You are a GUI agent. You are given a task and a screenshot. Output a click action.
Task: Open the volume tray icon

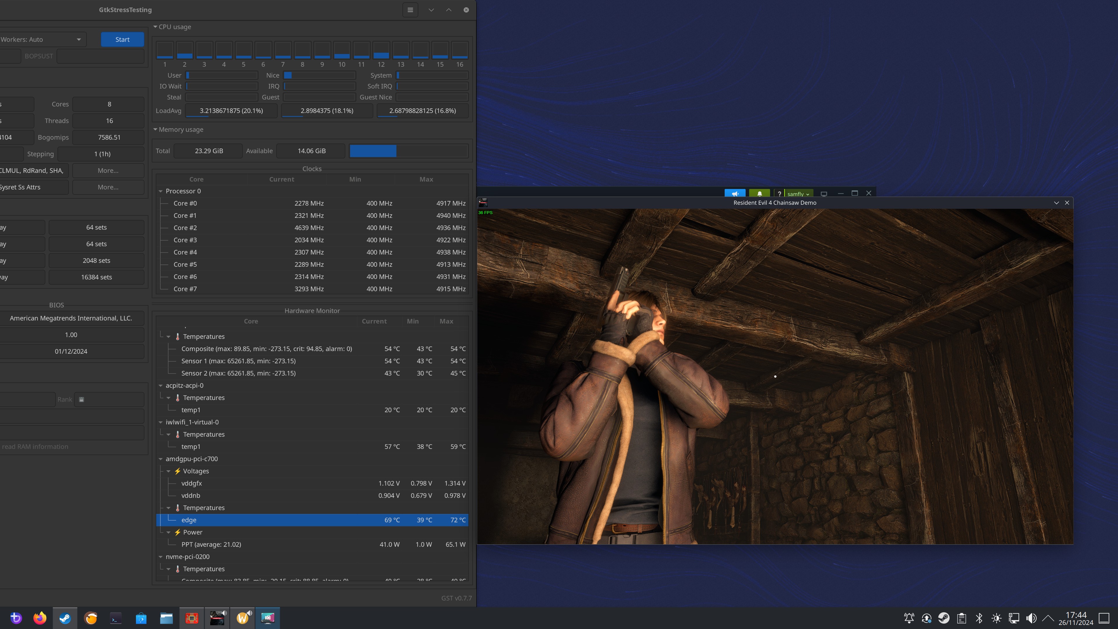1031,618
